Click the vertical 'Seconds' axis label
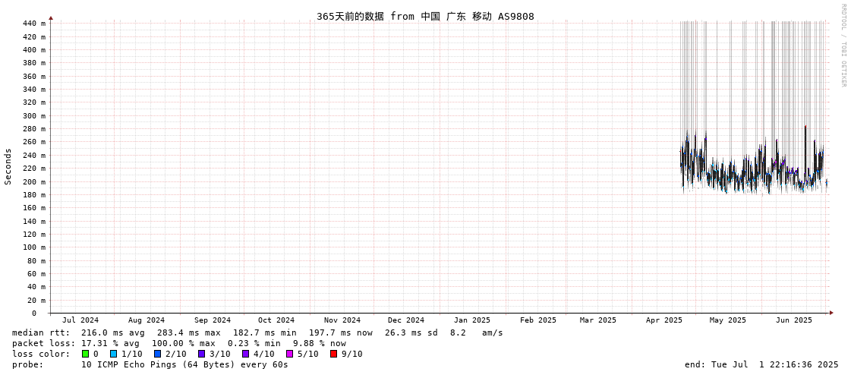 pos(8,166)
